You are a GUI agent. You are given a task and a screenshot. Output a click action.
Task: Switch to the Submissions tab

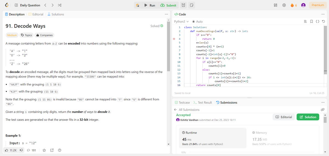point(227,103)
